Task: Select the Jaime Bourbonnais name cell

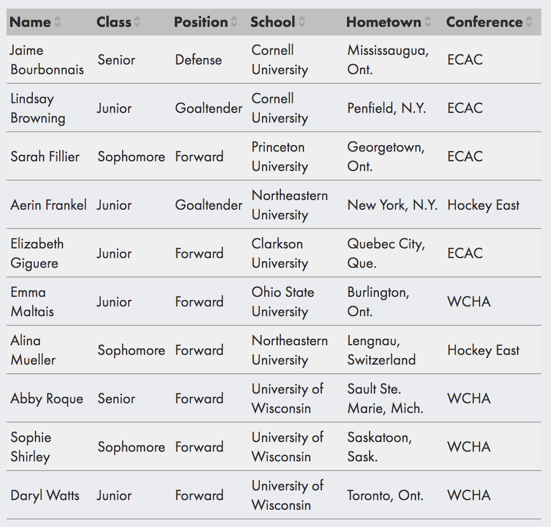Action: (x=47, y=60)
